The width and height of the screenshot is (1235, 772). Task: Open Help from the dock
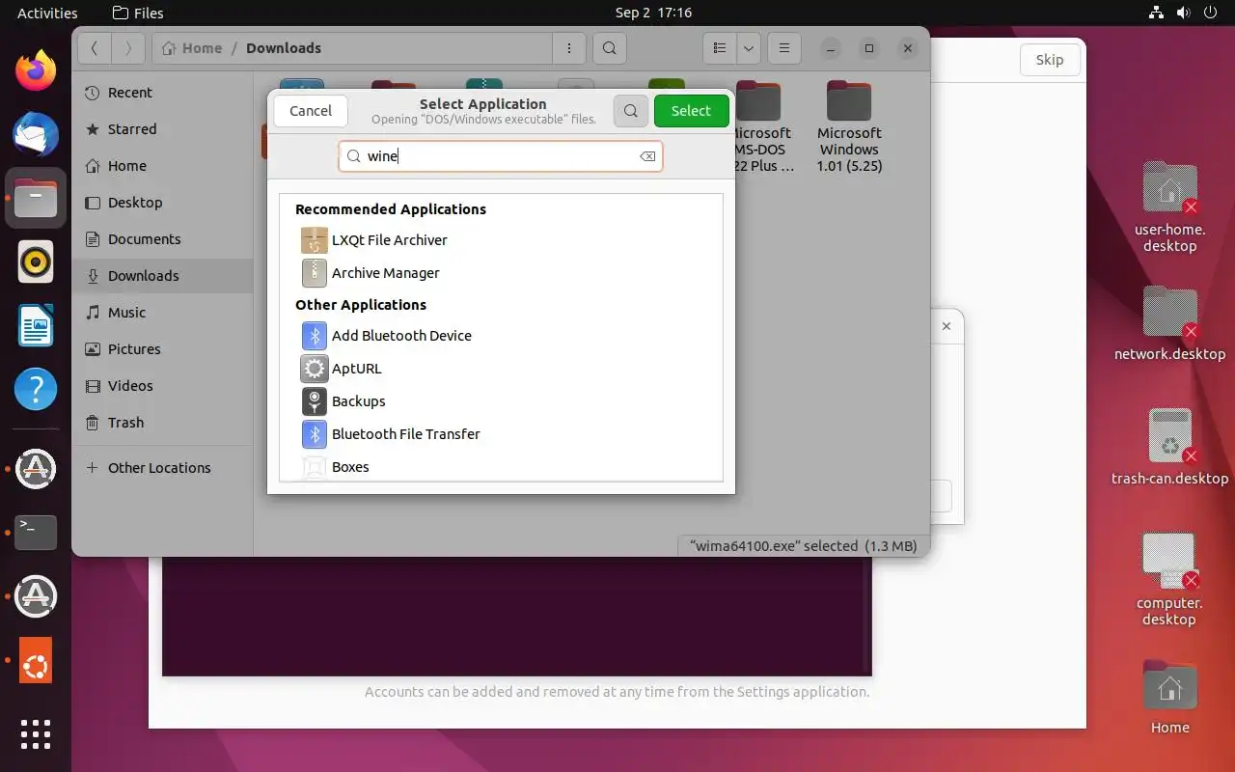36,389
